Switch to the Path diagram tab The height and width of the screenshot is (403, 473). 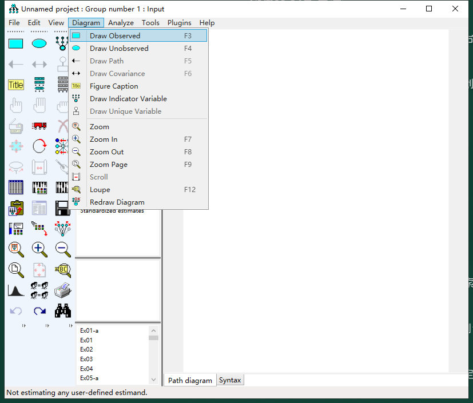click(x=190, y=380)
